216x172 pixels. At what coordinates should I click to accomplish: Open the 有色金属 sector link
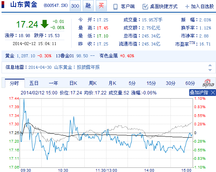pos(108,56)
